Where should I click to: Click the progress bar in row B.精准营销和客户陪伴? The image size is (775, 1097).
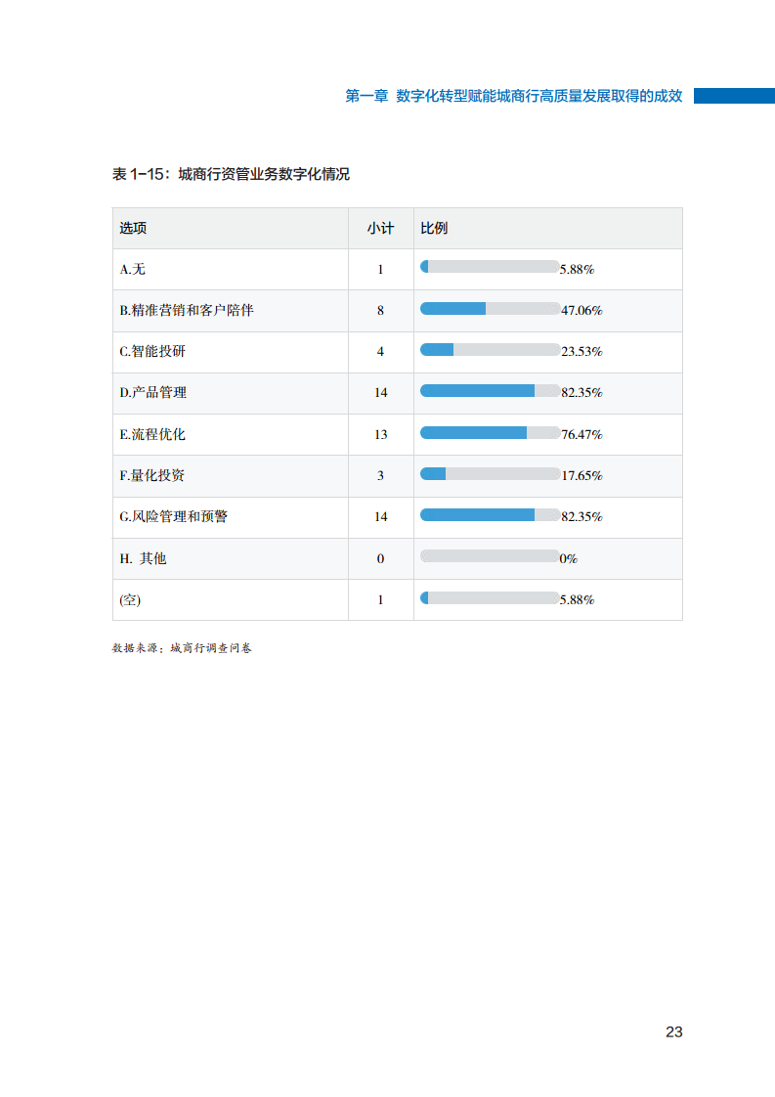pos(490,309)
